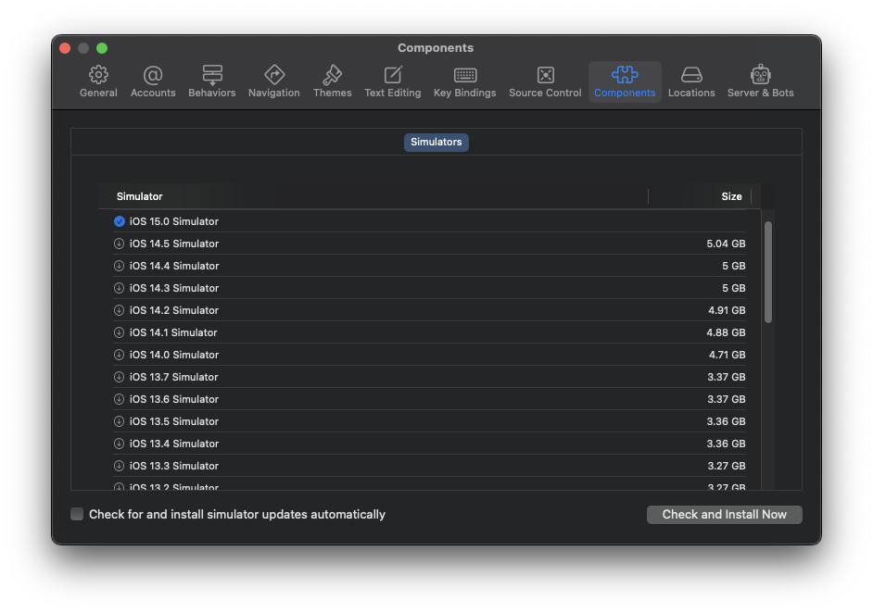Open the Locations preferences pane

[x=691, y=81]
